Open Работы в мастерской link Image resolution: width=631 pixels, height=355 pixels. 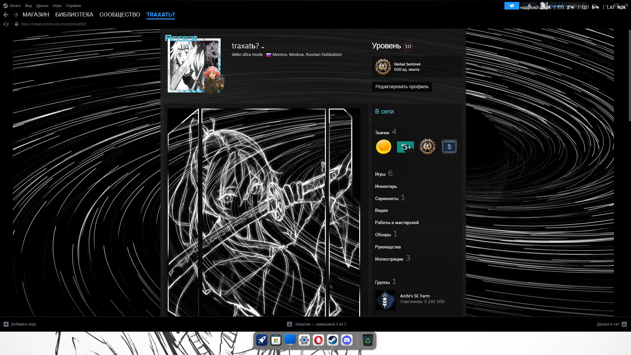[397, 222]
